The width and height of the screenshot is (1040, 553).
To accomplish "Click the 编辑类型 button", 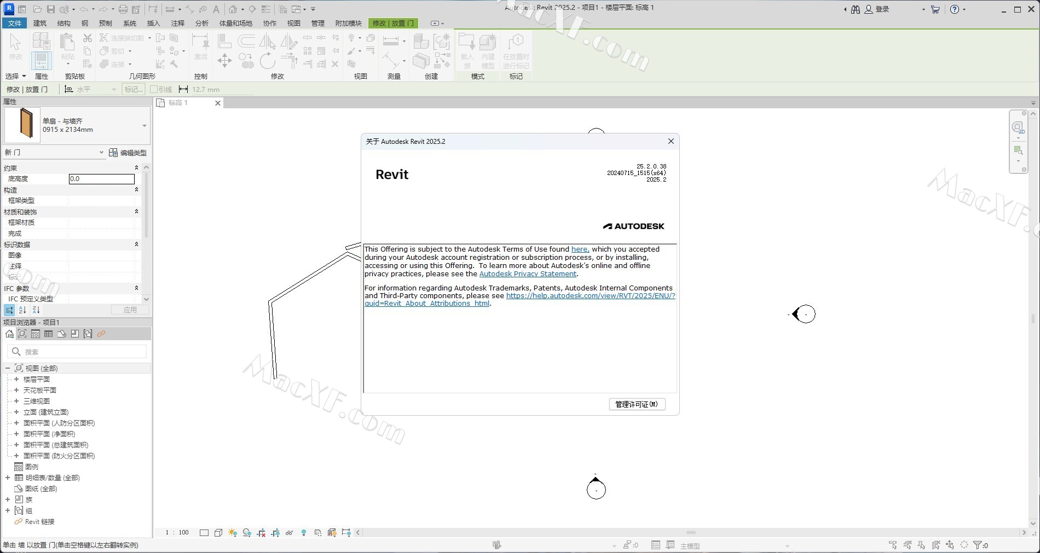I will coord(128,153).
